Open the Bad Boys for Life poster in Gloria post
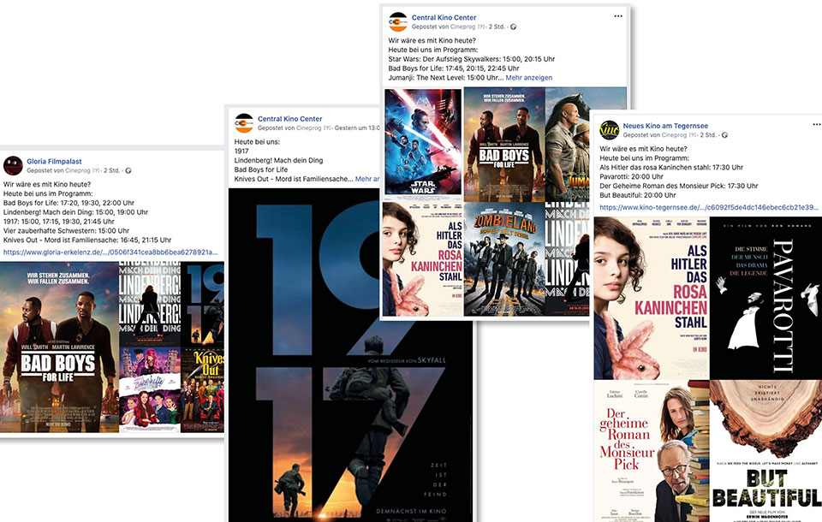822x522 pixels. coord(59,347)
